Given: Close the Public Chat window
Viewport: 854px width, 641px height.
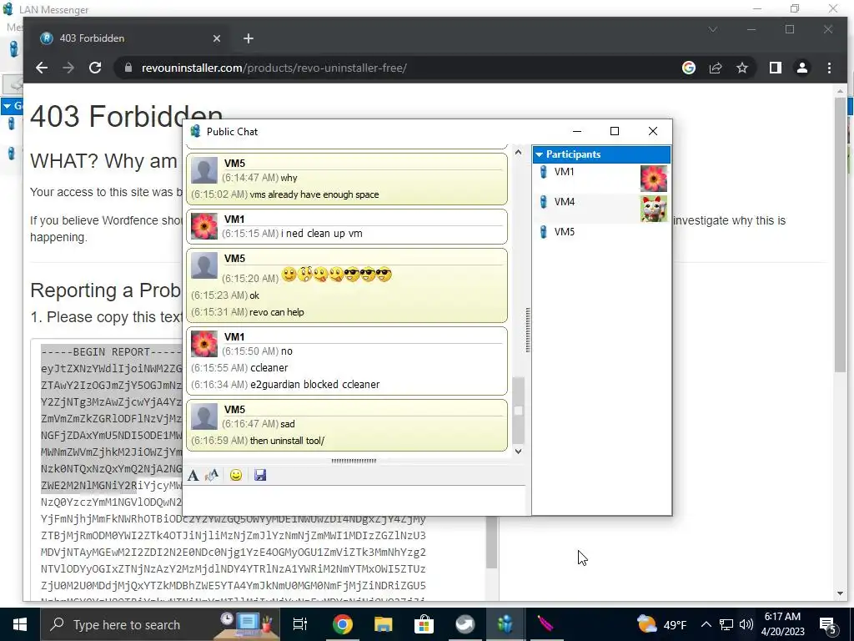Looking at the screenshot, I should pos(652,131).
